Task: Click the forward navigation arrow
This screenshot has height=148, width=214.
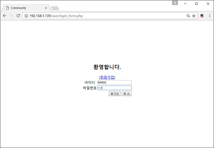Action: (x=12, y=16)
